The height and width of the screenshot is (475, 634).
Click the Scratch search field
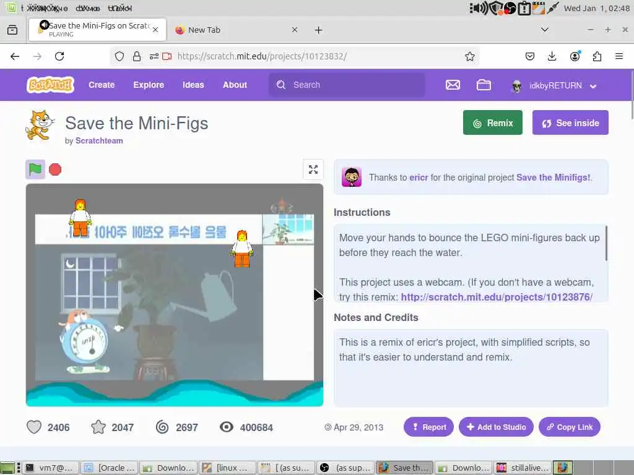(x=347, y=85)
